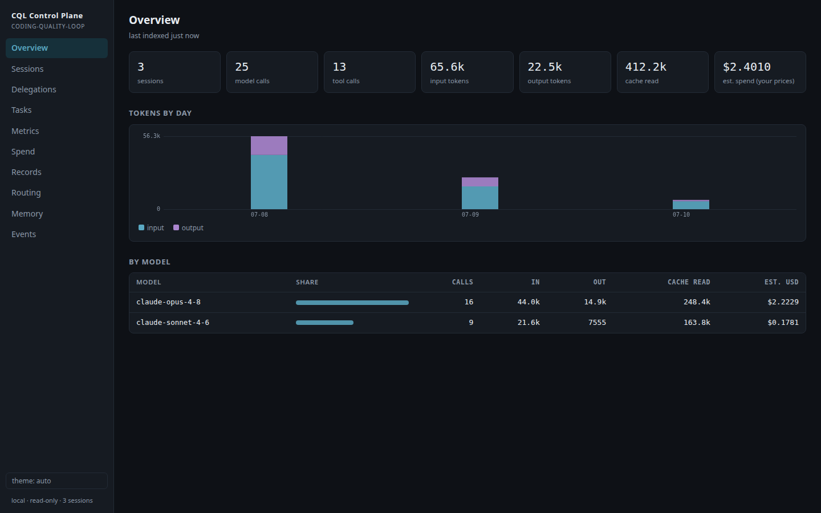Screen dimensions: 821x513
Task: Select the claude-opus-4-8 row name
Action: coord(168,302)
